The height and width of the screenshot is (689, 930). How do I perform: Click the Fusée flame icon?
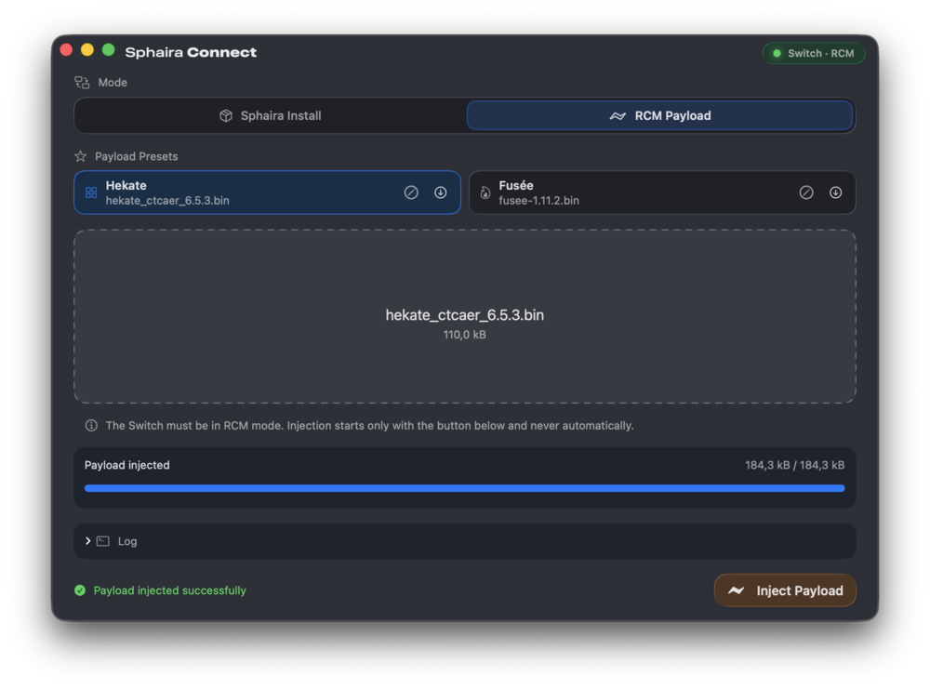point(485,192)
